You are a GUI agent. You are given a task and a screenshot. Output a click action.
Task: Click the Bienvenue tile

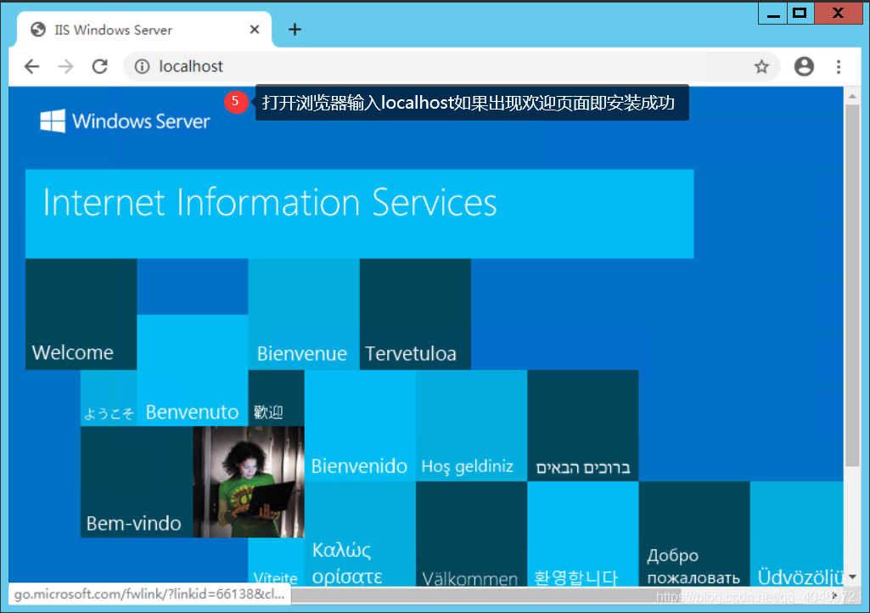pos(304,314)
